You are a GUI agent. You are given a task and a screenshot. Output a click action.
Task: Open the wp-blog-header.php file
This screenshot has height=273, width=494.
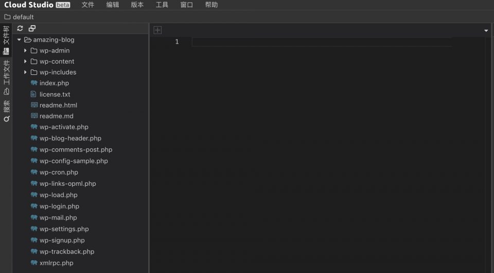[70, 138]
